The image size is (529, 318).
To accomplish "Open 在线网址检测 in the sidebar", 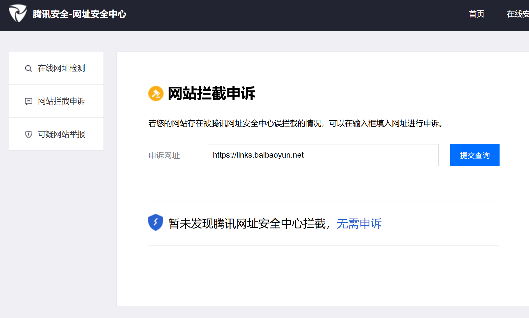I will pos(56,68).
